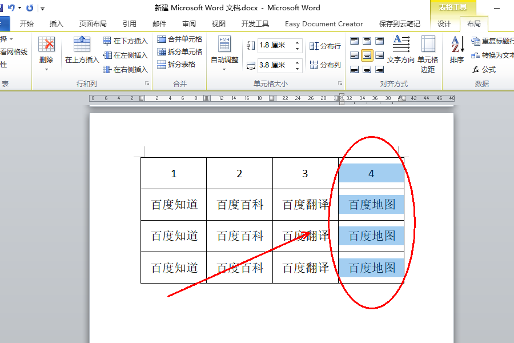Open the 设计 table tools tab
Viewport: 514px width, 343px height.
point(444,24)
